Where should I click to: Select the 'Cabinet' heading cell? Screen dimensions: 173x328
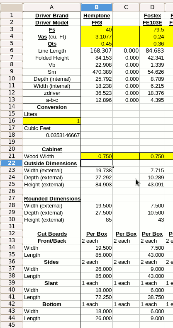tap(52, 150)
